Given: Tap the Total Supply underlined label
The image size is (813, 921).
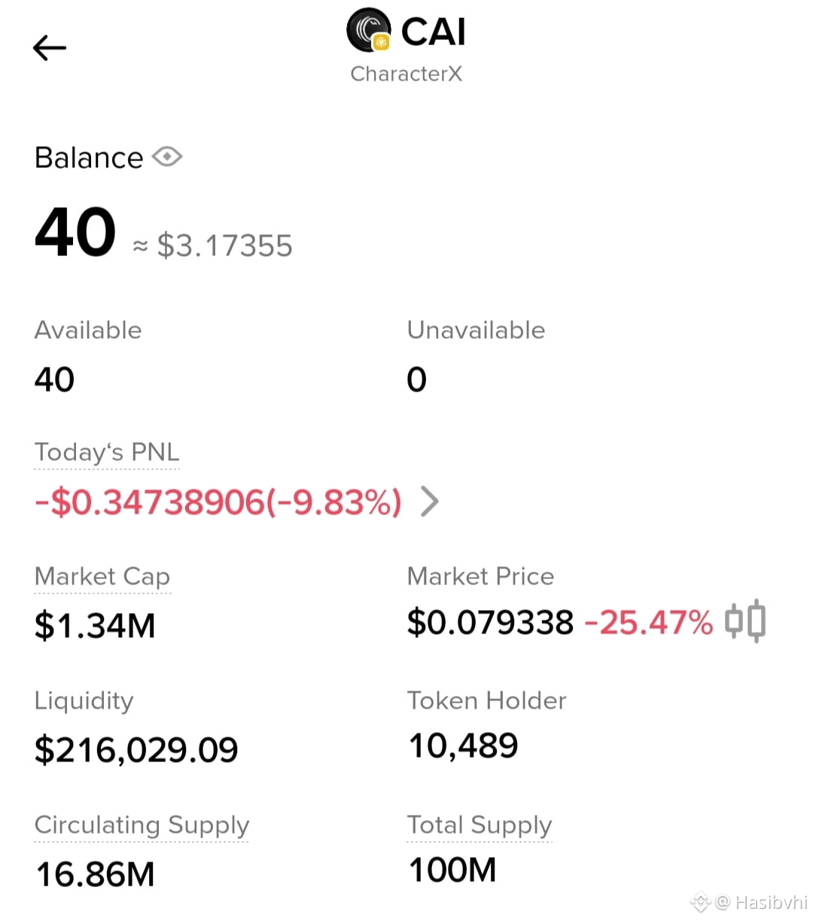Looking at the screenshot, I should coord(480,825).
